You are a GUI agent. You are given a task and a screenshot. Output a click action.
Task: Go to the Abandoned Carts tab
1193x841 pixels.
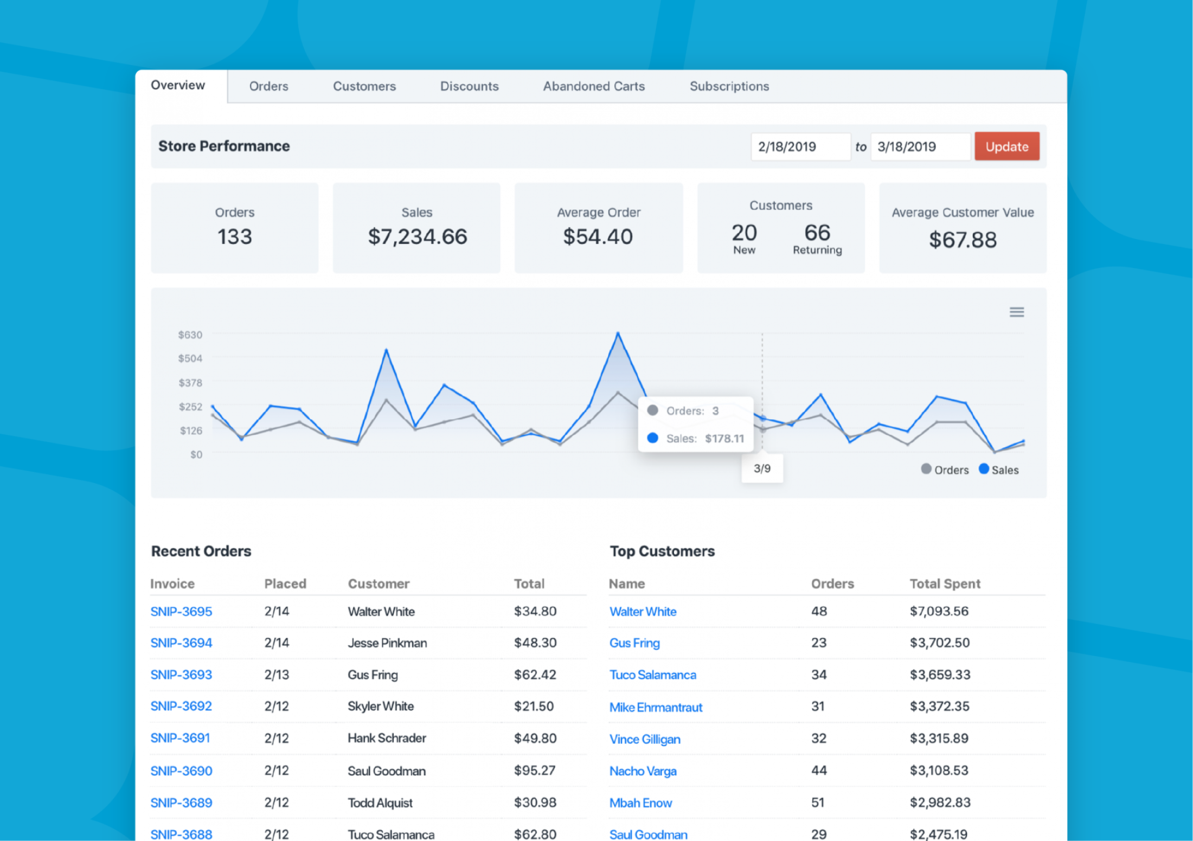594,86
